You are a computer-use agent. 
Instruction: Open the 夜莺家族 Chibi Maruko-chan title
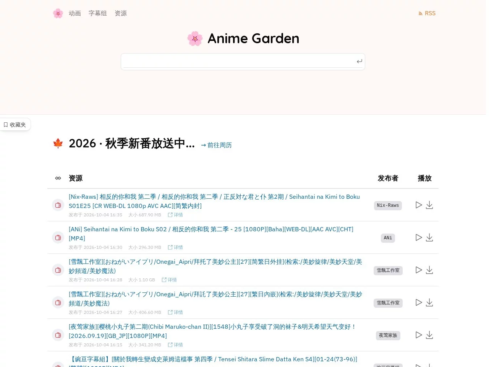[212, 331]
